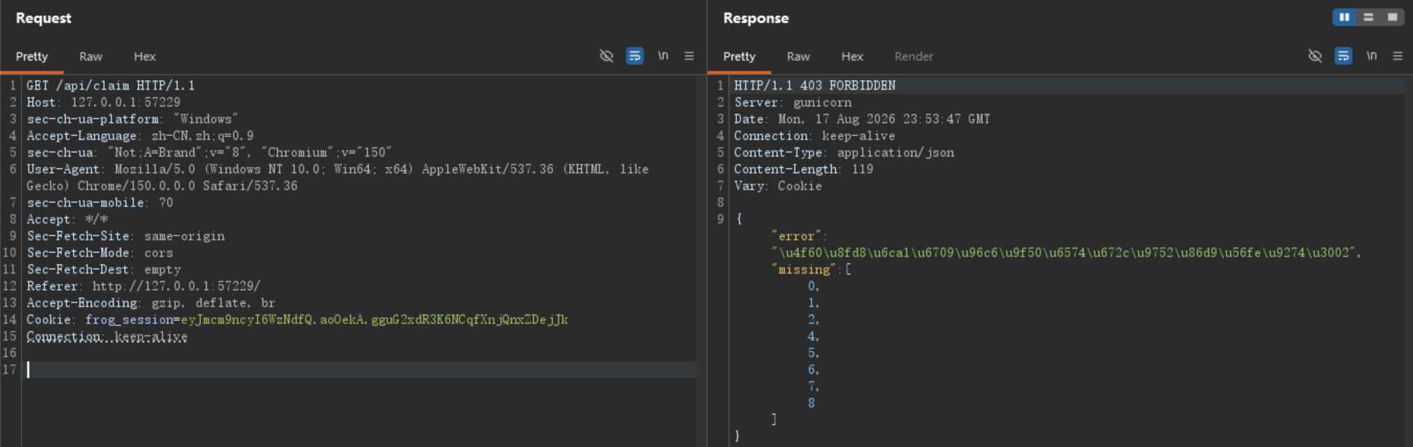Toggle hidden characters icon in Response panel
The height and width of the screenshot is (447, 1413).
click(1315, 56)
